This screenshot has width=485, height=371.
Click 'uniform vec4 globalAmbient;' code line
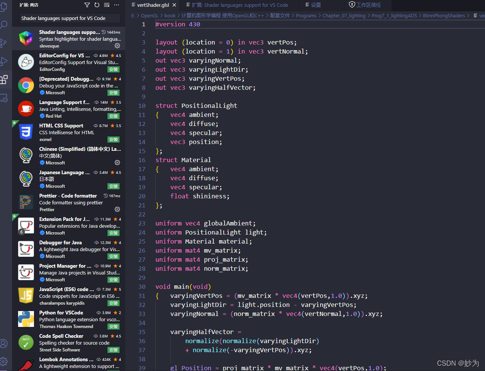pos(206,223)
